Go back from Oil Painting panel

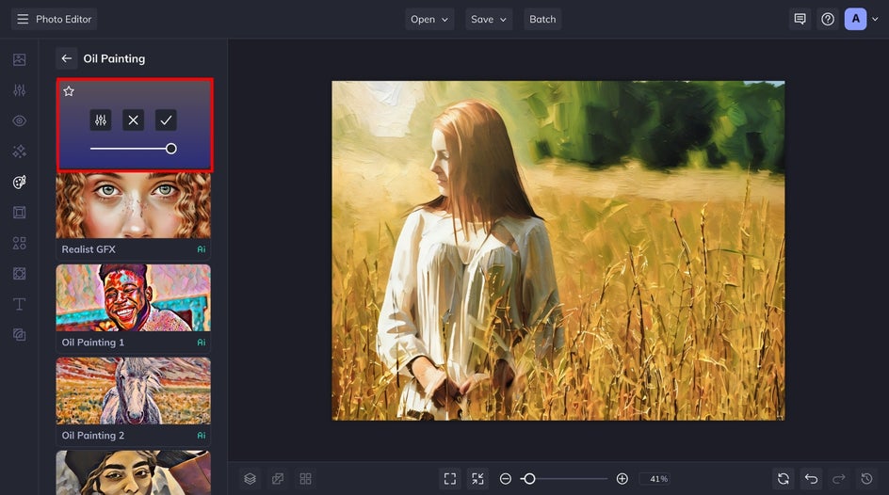tap(66, 58)
